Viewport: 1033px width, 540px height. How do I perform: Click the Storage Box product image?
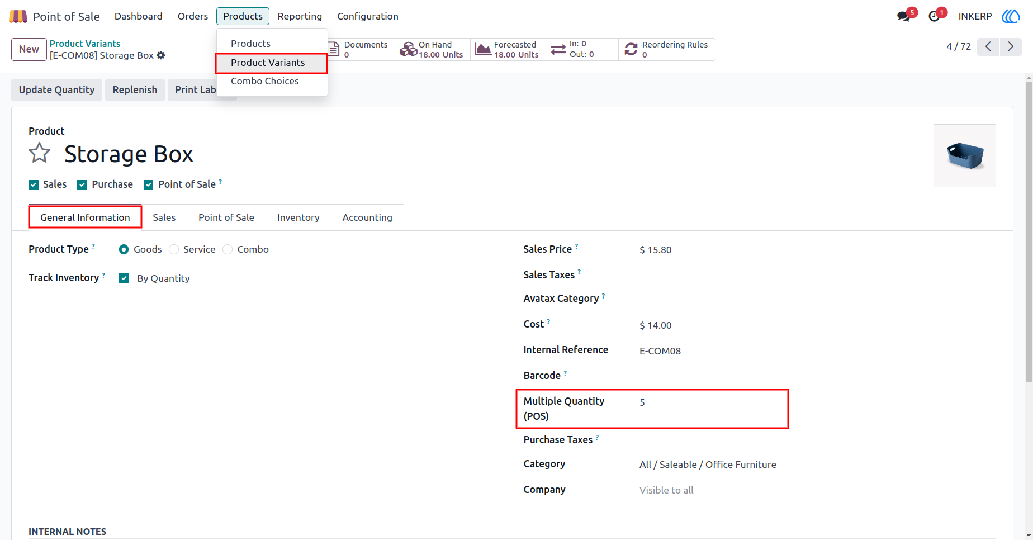[x=965, y=155]
